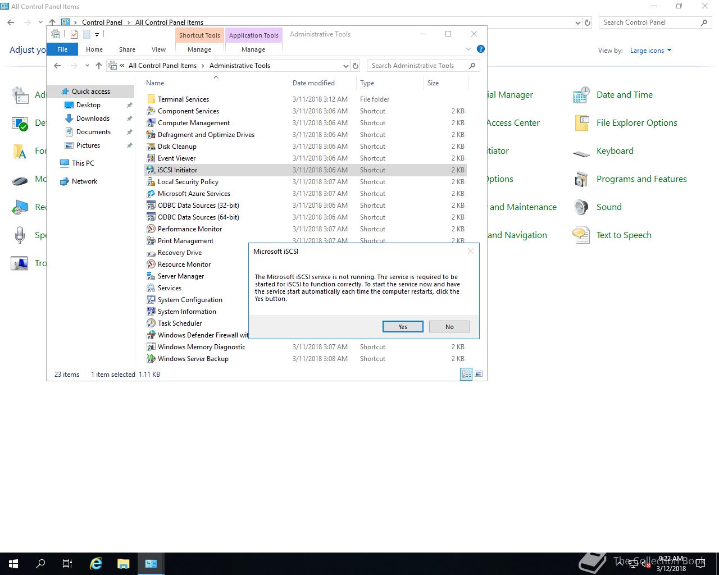719x575 pixels.
Task: Click the Search Administrative Tools field
Action: [x=423, y=66]
